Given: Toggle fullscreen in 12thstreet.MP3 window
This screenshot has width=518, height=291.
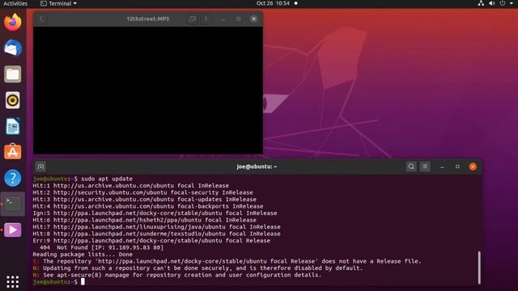Looking at the screenshot, I should (193, 19).
